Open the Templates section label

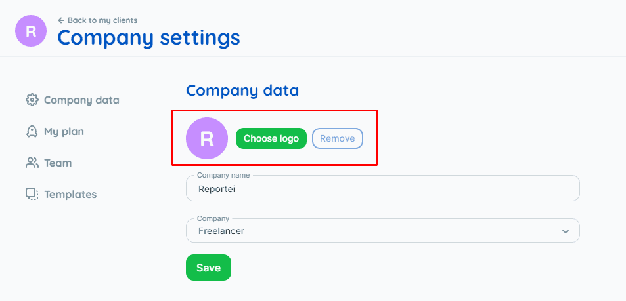click(x=70, y=195)
